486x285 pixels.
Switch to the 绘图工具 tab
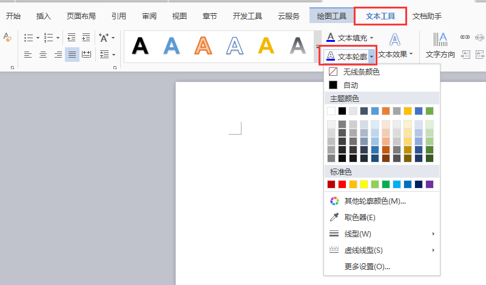(x=331, y=16)
